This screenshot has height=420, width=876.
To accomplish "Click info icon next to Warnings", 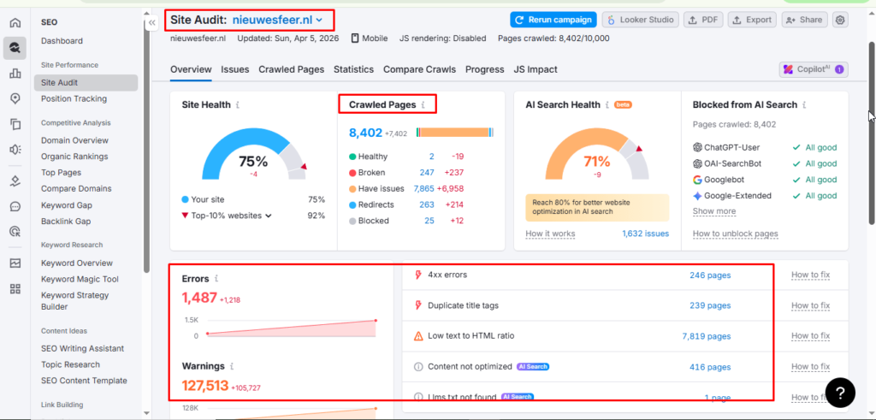I will coord(231,366).
